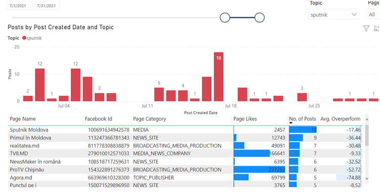
Task: Click the Facebook Id 279010012571033 cell
Action: (x=109, y=153)
